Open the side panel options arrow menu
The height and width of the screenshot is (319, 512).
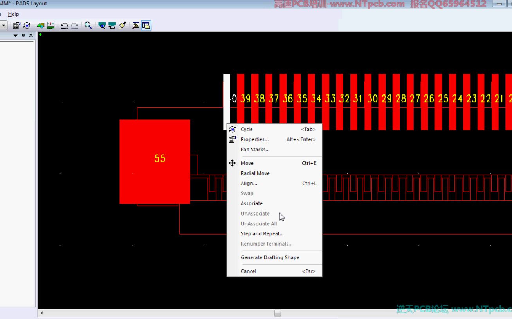coord(16,35)
